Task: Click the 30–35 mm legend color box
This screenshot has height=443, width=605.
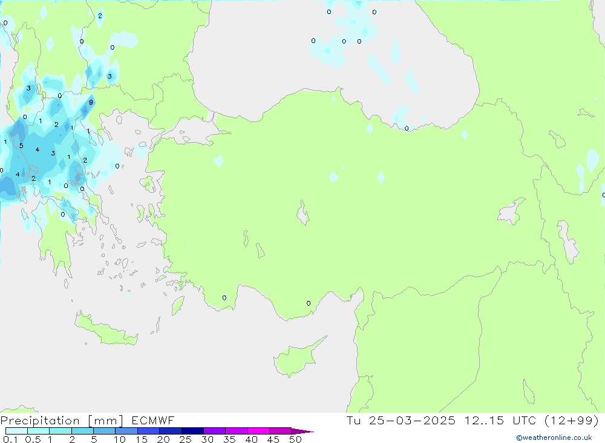Action: [x=215, y=431]
